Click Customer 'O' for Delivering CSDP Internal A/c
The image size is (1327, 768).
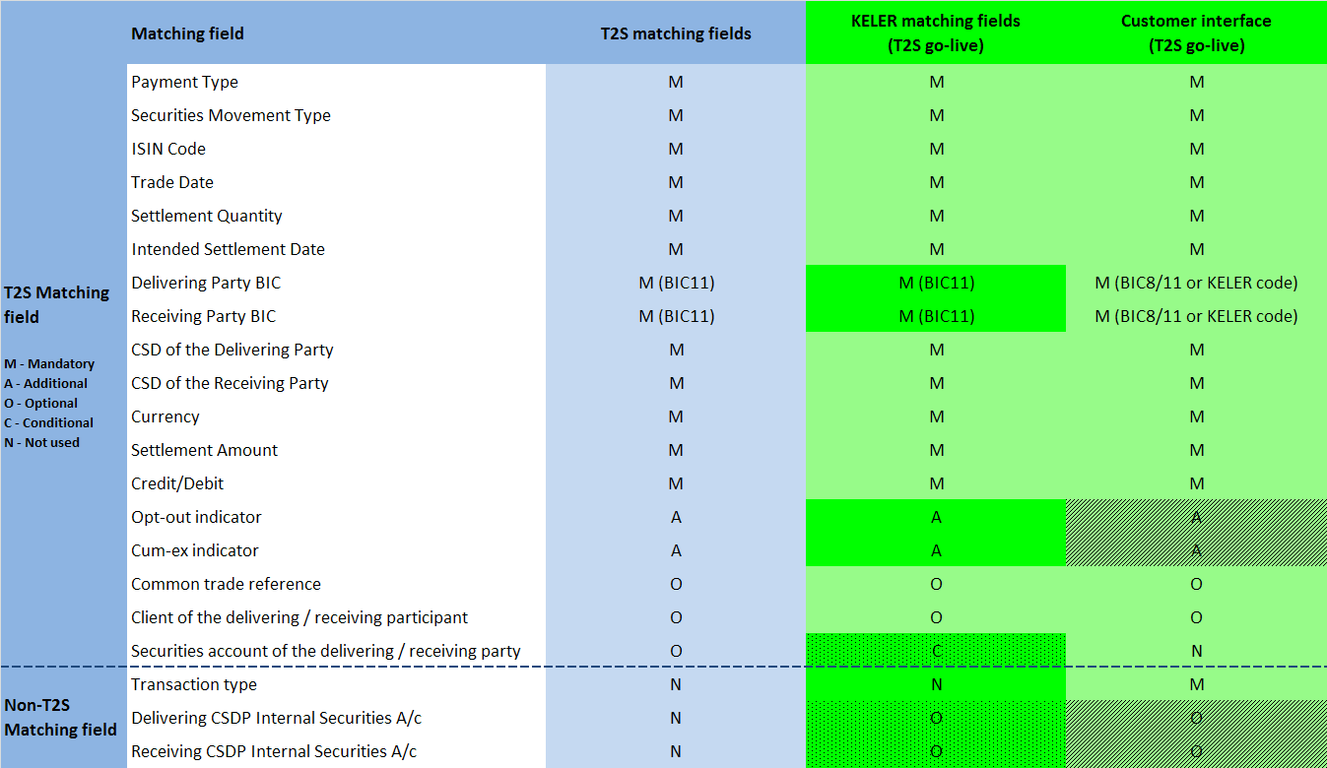[1196, 718]
